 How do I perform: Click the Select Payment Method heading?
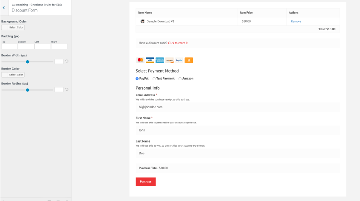[157, 71]
